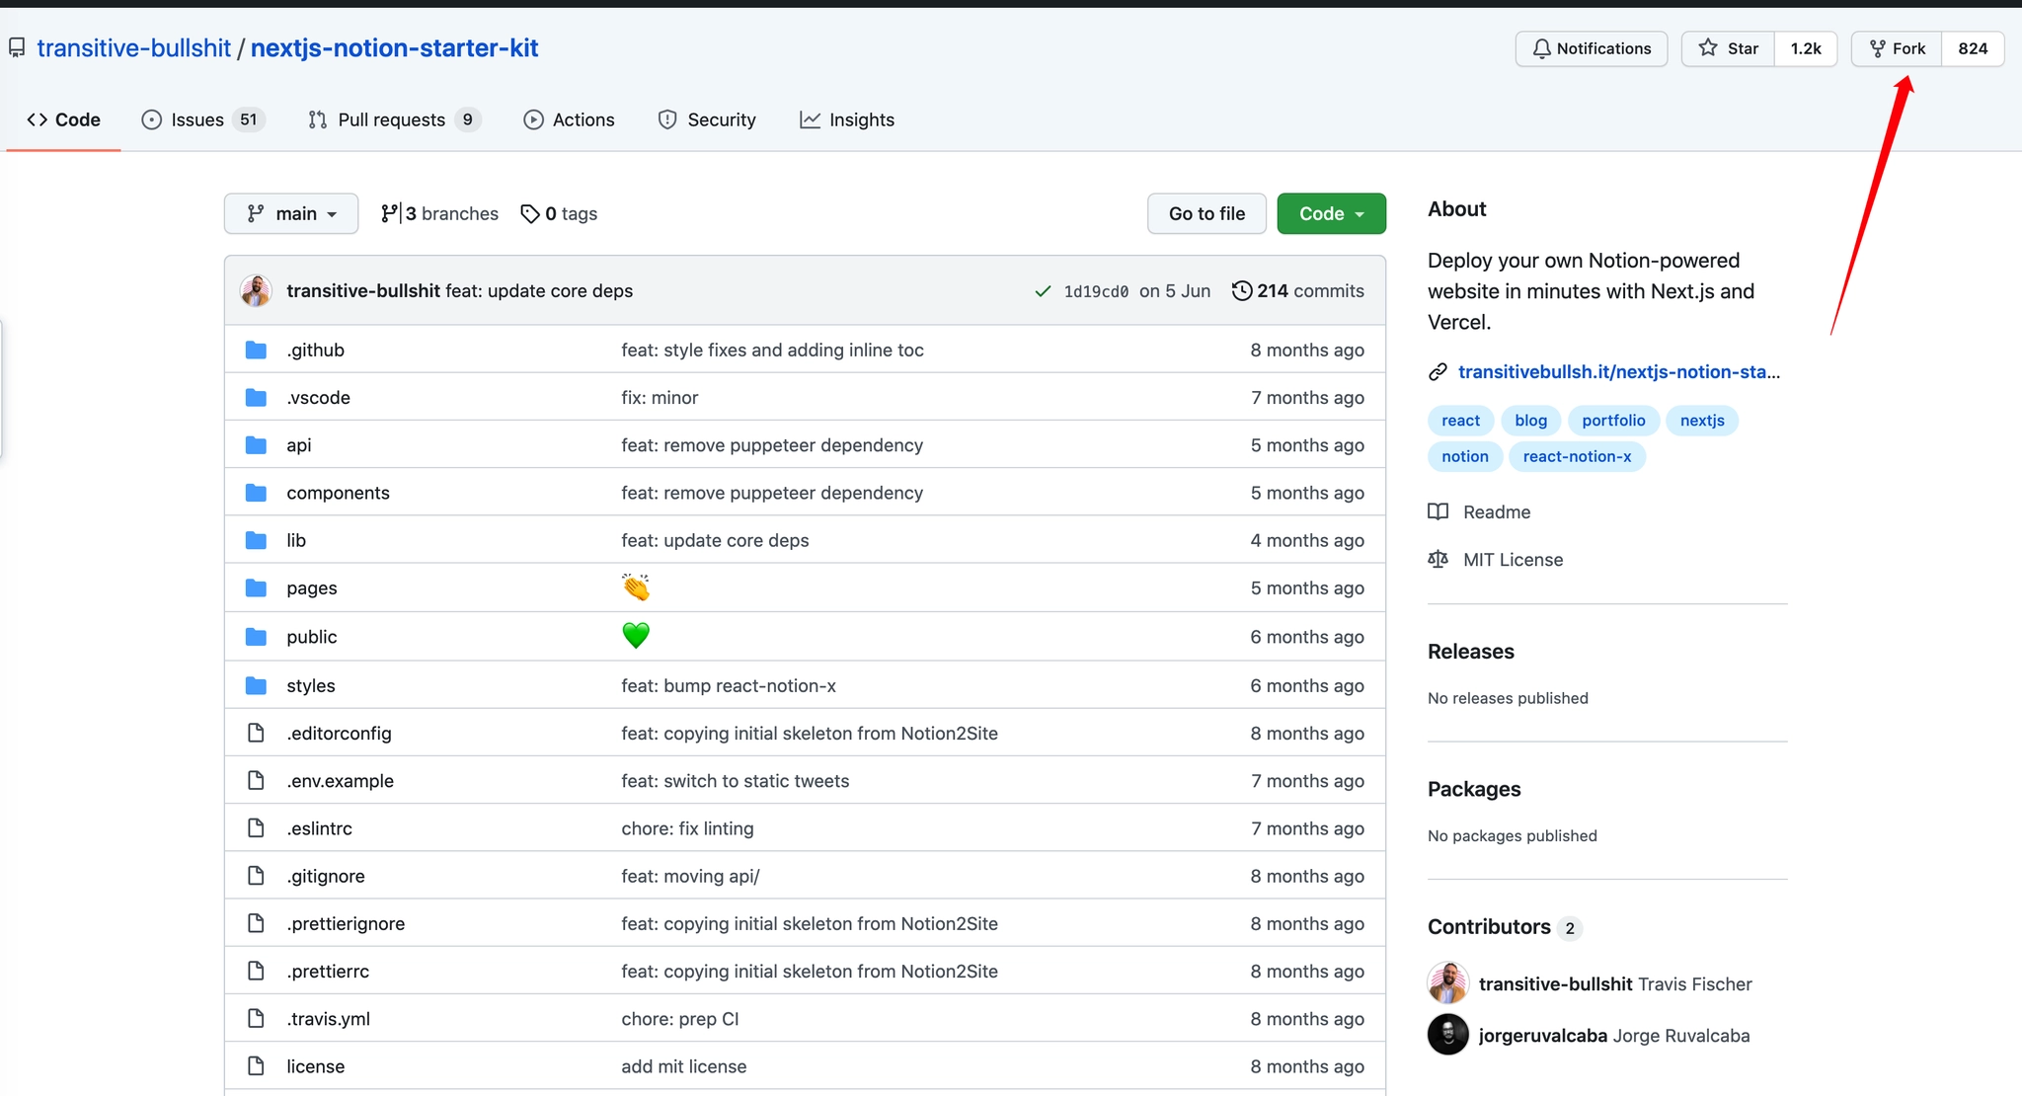Open Travis Fischer's contributor avatar
The height and width of the screenshot is (1096, 2022).
pyautogui.click(x=1448, y=983)
